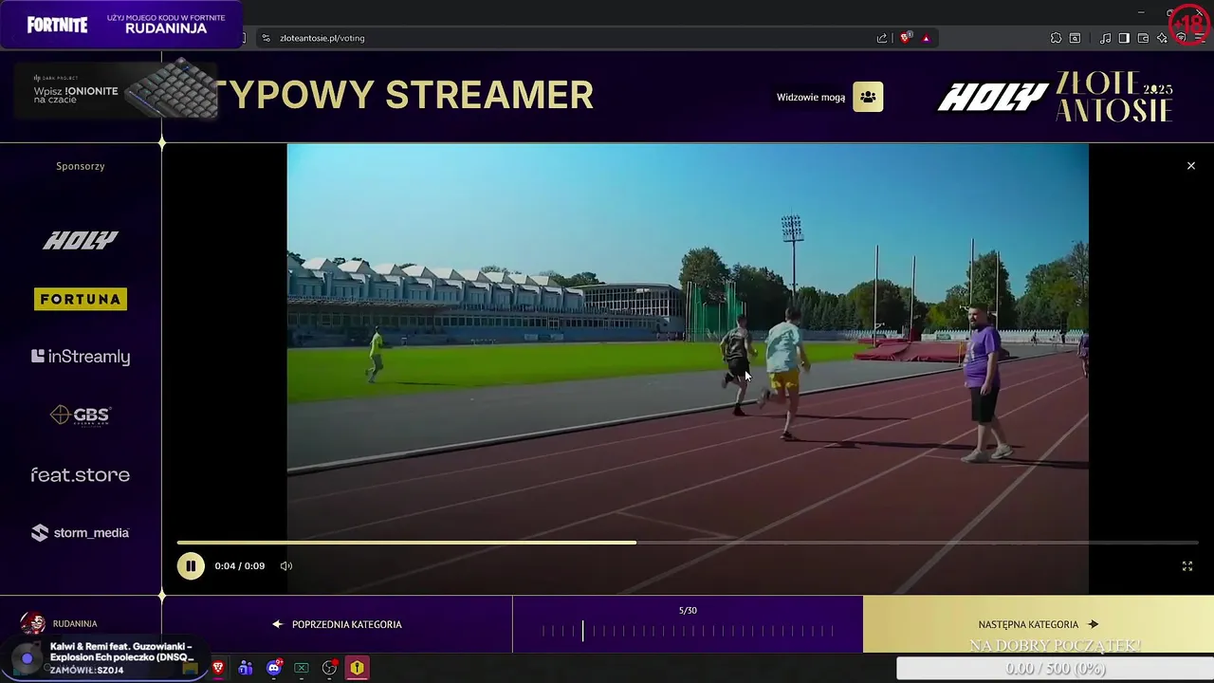Click the tab search icon in toolbar
The width and height of the screenshot is (1214, 683).
click(1075, 38)
